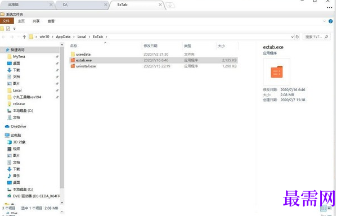Screen dimensions: 346x216
Task: Select 快速访问 in the navigation pane
Action: pyautogui.click(x=17, y=50)
